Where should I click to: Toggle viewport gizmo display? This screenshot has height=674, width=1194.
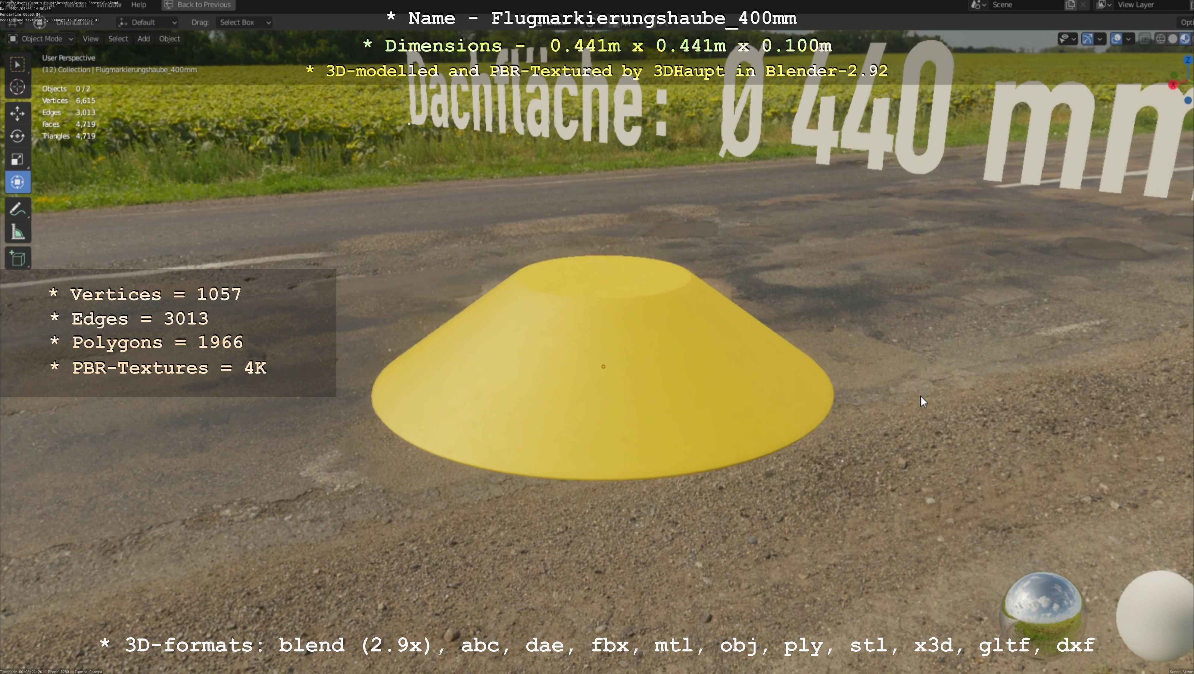tap(1087, 39)
